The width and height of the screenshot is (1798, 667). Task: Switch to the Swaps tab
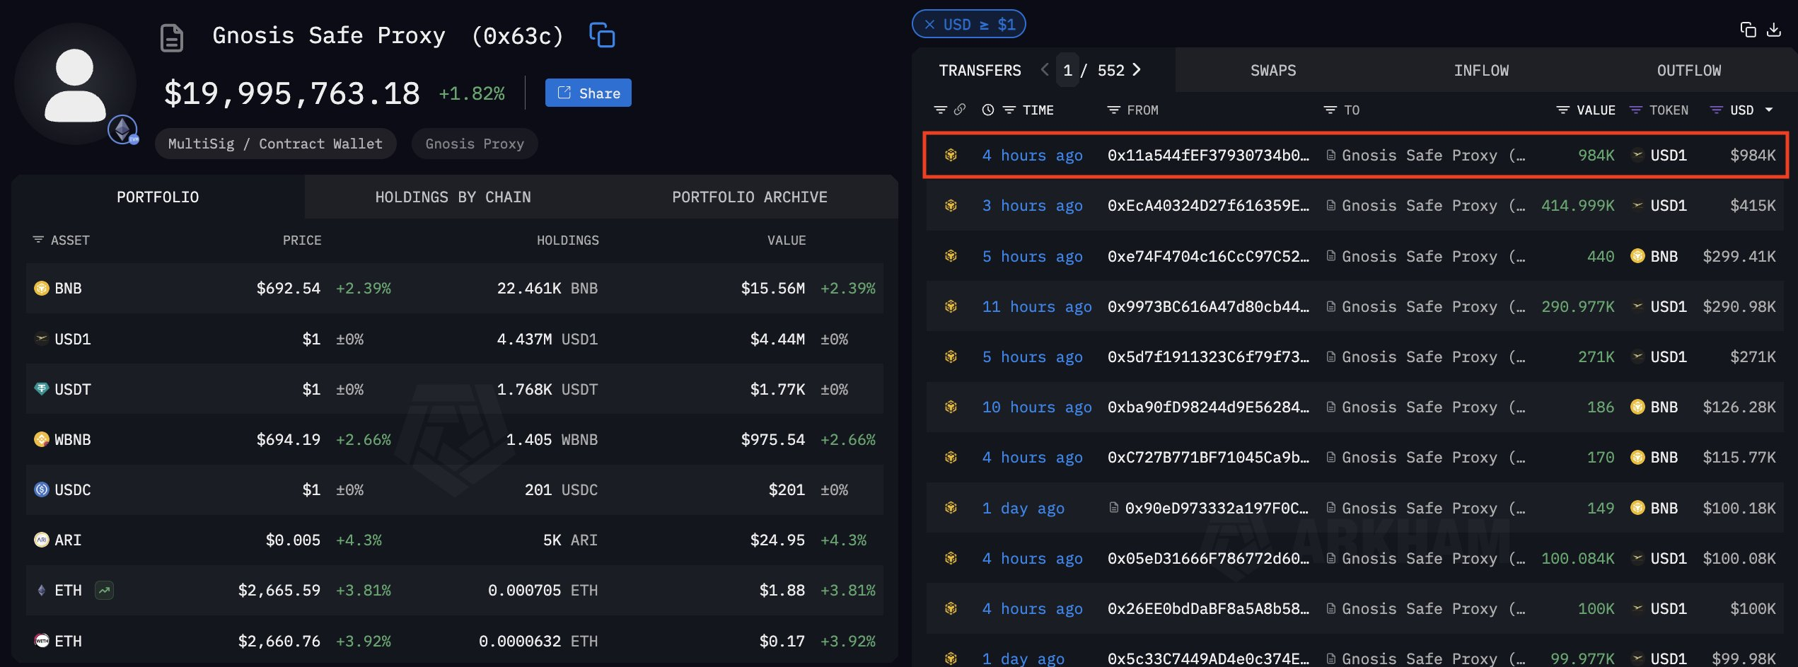[x=1273, y=70]
